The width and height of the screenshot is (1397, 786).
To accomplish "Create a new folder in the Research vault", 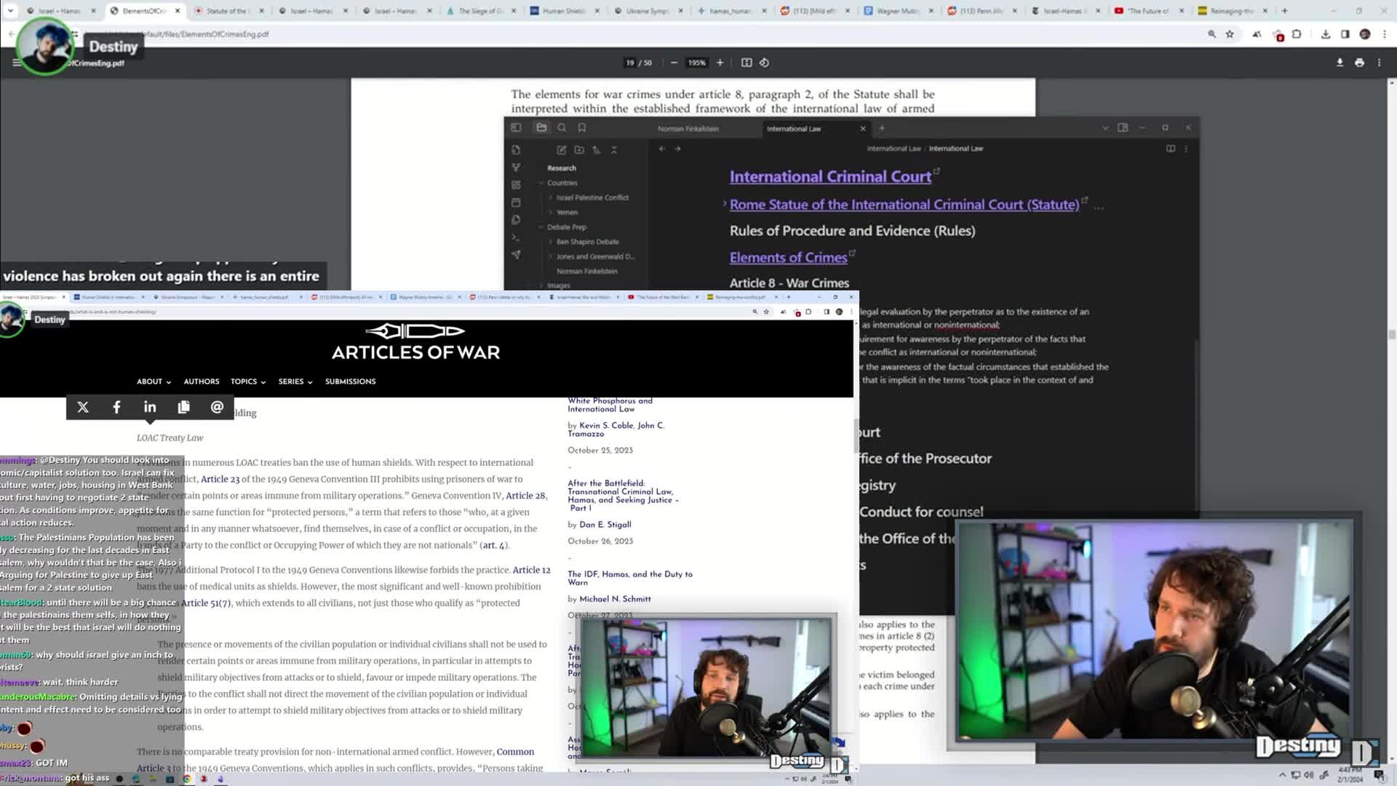I will click(580, 150).
